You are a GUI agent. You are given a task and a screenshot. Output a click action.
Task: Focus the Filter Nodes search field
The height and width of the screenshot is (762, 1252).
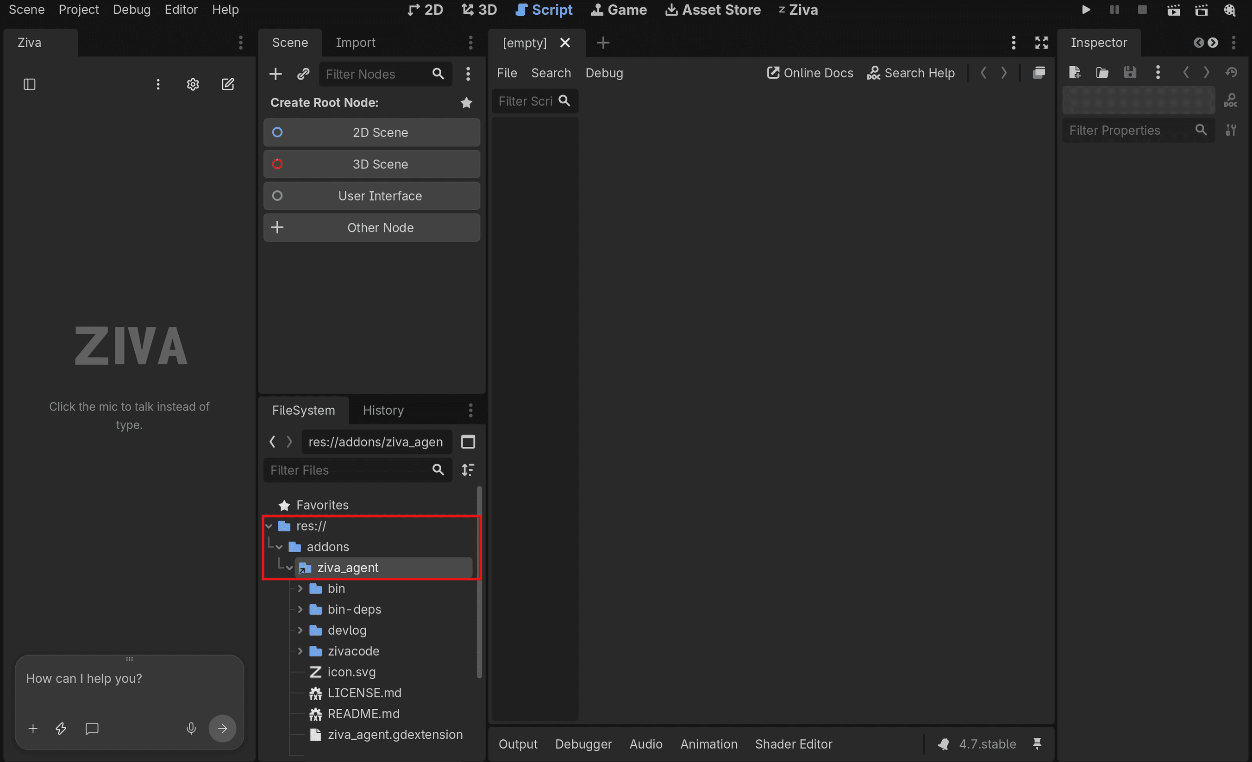coord(385,74)
